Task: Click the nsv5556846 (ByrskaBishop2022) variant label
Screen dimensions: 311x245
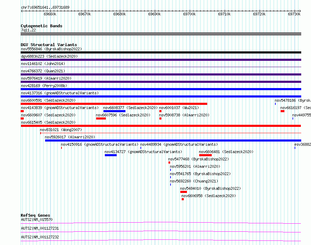Action: 51,49
